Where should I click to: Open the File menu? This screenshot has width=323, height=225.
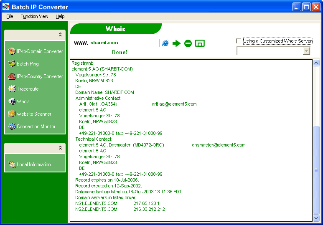10,16
